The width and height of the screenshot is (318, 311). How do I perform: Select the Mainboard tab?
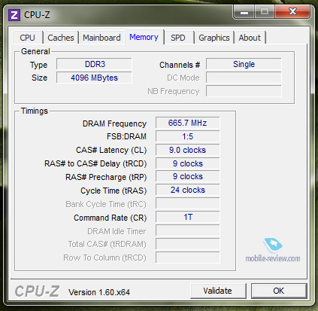pos(101,38)
